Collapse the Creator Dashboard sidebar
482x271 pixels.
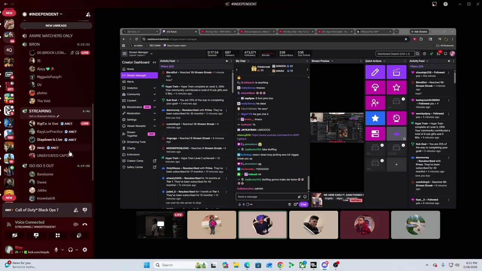click(154, 62)
